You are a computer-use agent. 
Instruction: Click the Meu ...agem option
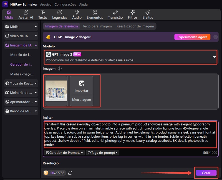[x=81, y=100]
